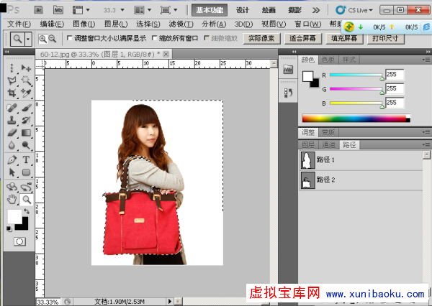Enable 调整窗口大小以满屏显示 checkbox
The image size is (432, 306).
tap(69, 38)
